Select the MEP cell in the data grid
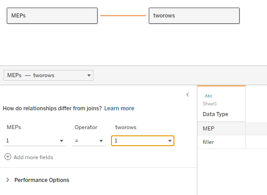Viewport: 267px width, 195px height. click(x=221, y=129)
